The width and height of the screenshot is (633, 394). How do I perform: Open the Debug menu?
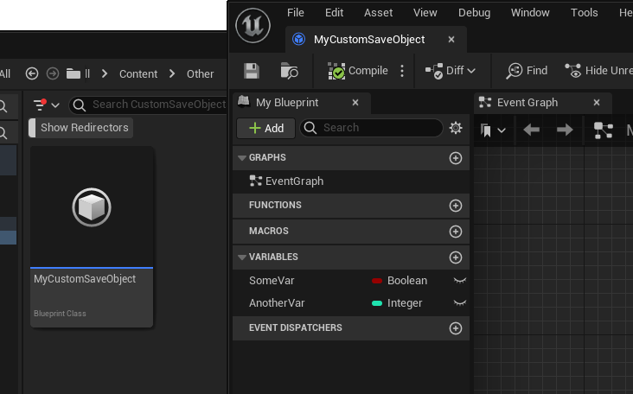[474, 13]
